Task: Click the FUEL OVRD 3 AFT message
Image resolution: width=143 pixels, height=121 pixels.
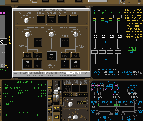Action: [x=134, y=37]
